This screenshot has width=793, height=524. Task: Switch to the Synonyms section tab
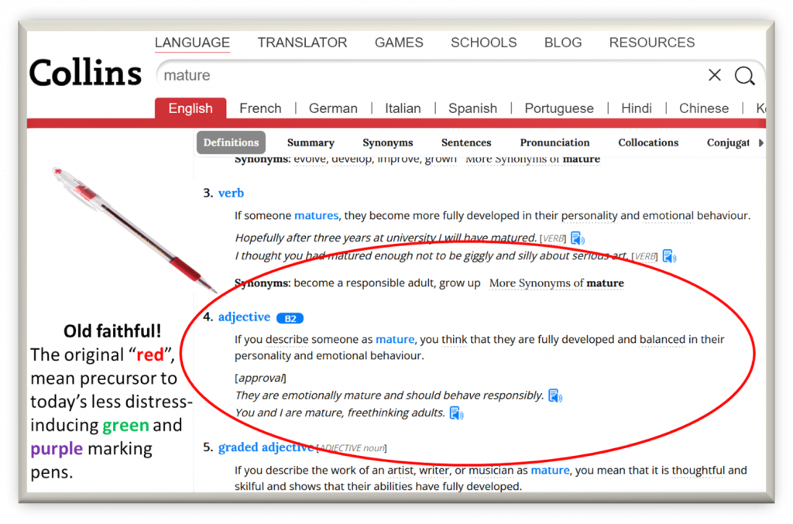(x=387, y=142)
